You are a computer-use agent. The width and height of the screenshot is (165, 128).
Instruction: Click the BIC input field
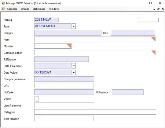pos(133,33)
